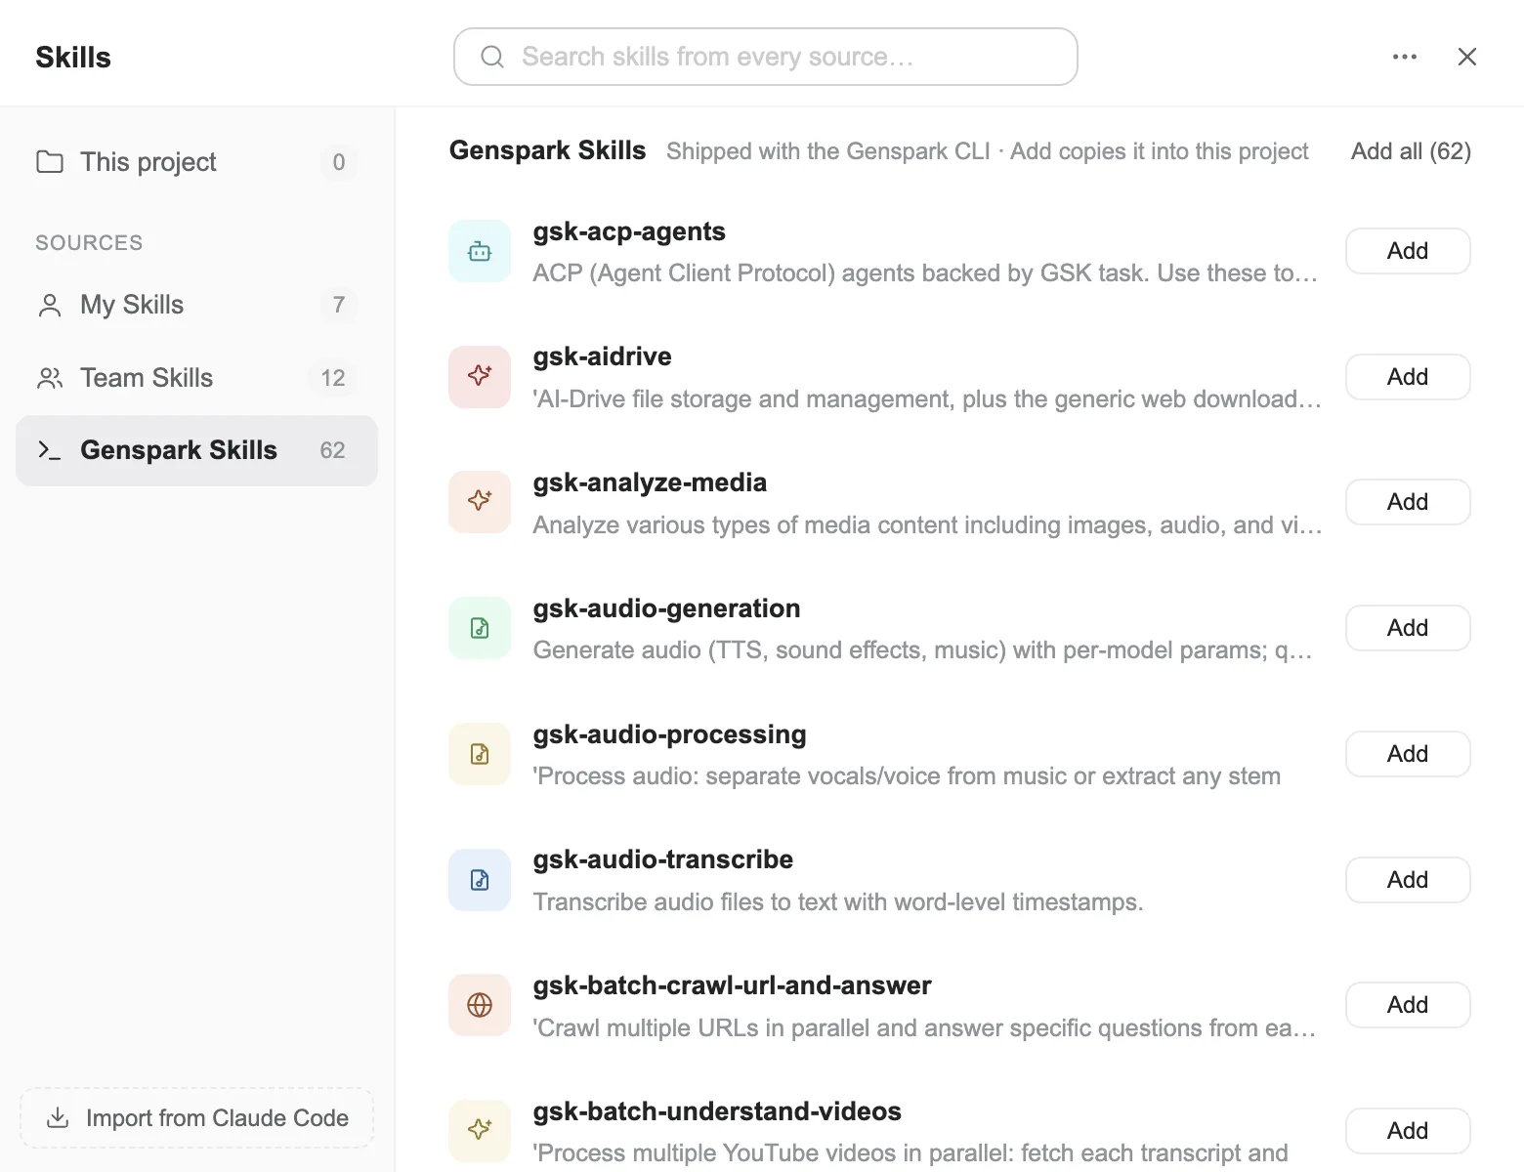This screenshot has width=1524, height=1172.
Task: Close the Skills dialog
Action: (1466, 57)
